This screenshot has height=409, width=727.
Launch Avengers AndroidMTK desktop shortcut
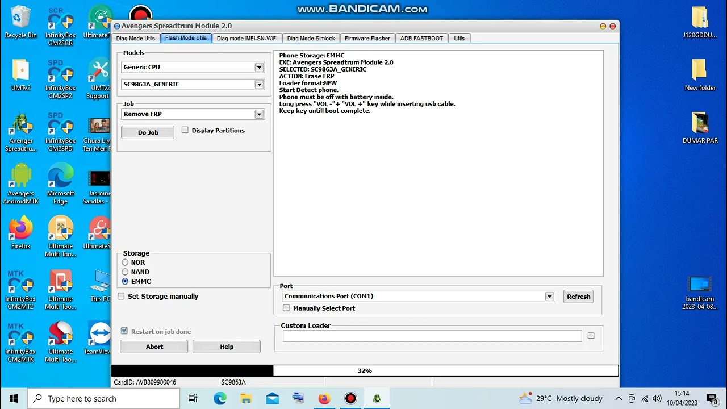tap(20, 185)
